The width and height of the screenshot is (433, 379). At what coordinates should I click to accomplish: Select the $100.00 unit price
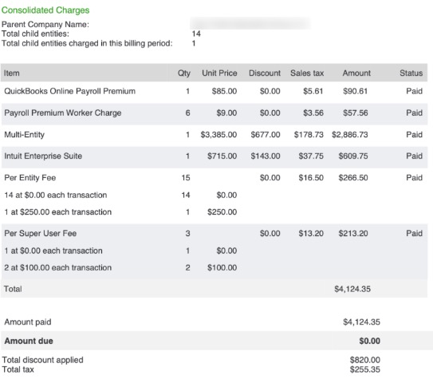[222, 267]
